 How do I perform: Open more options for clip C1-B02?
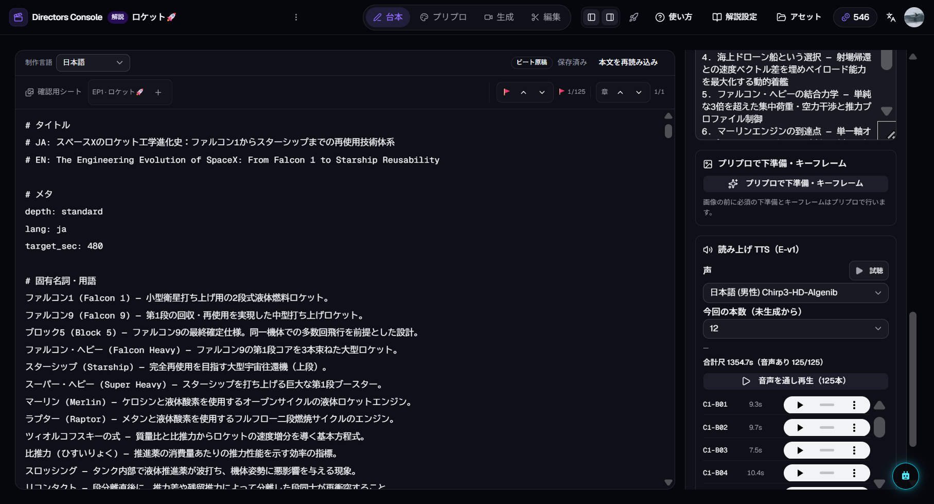[854, 428]
